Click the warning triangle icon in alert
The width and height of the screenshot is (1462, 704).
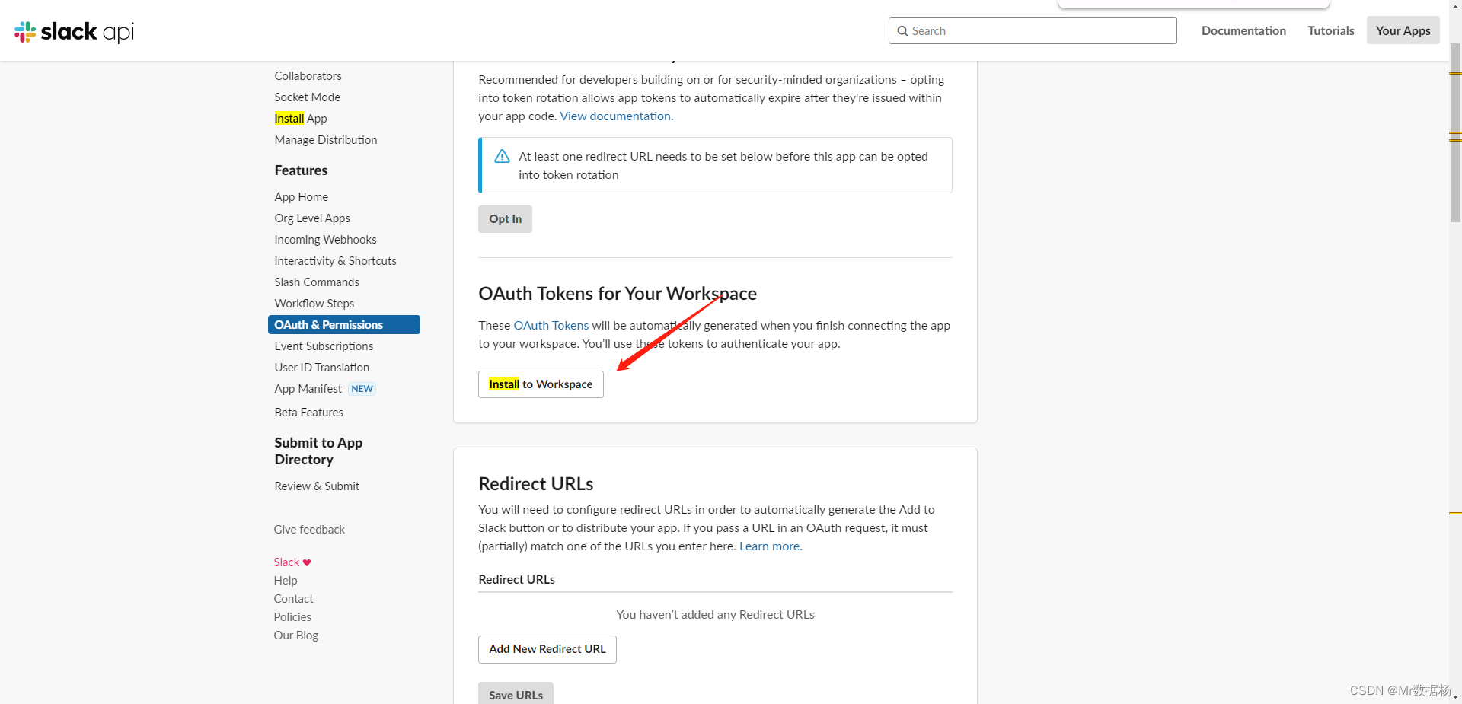point(502,157)
